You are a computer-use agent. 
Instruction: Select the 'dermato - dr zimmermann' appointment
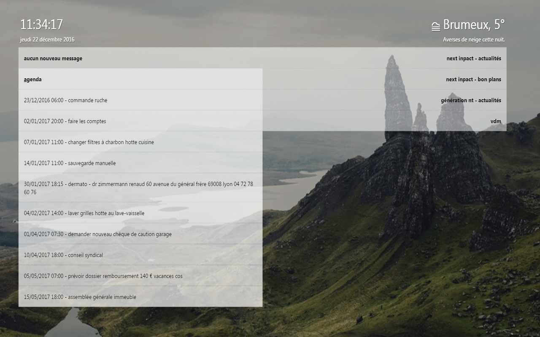tap(140, 188)
